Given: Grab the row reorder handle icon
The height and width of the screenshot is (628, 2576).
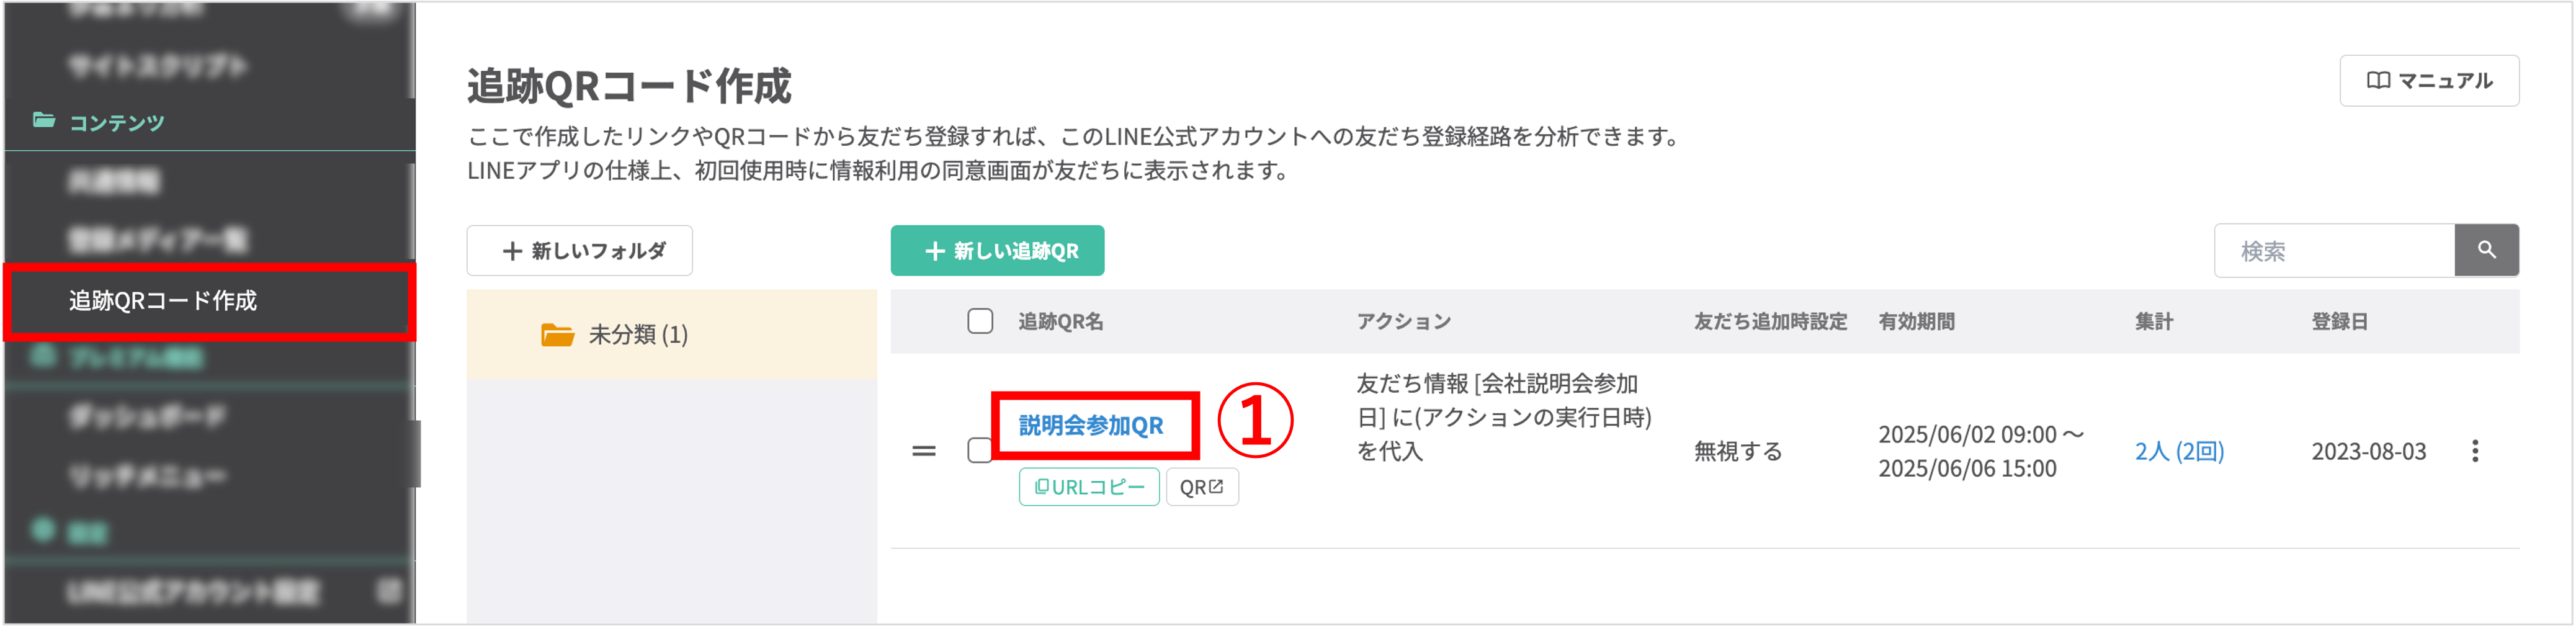Looking at the screenshot, I should [924, 451].
